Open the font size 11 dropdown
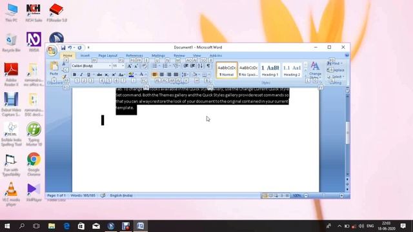Image resolution: width=413 pixels, height=232 pixels. 123,66
